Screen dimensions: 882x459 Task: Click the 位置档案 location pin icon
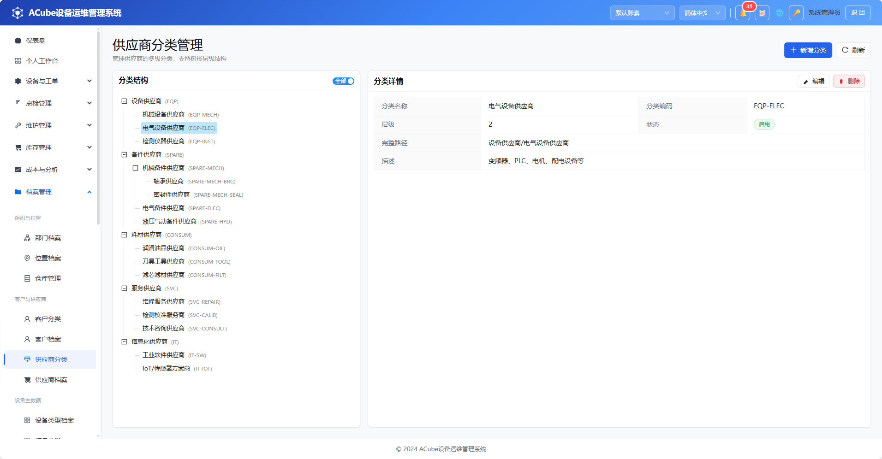click(x=27, y=258)
